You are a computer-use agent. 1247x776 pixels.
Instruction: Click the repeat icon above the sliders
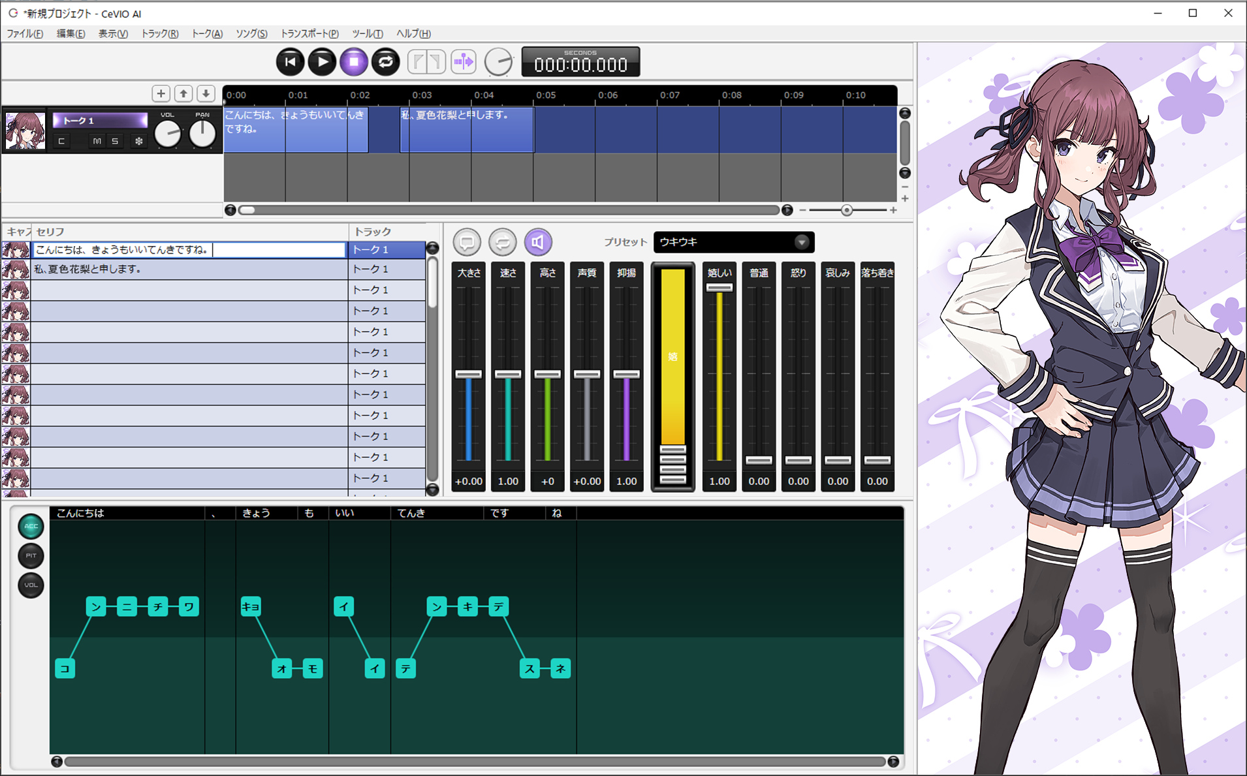[503, 242]
